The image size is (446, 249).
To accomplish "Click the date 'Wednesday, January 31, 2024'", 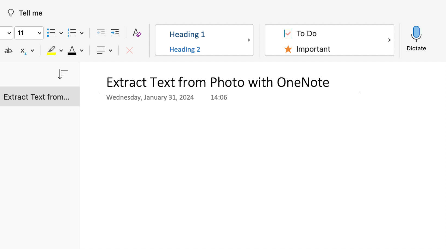I will 150,97.
